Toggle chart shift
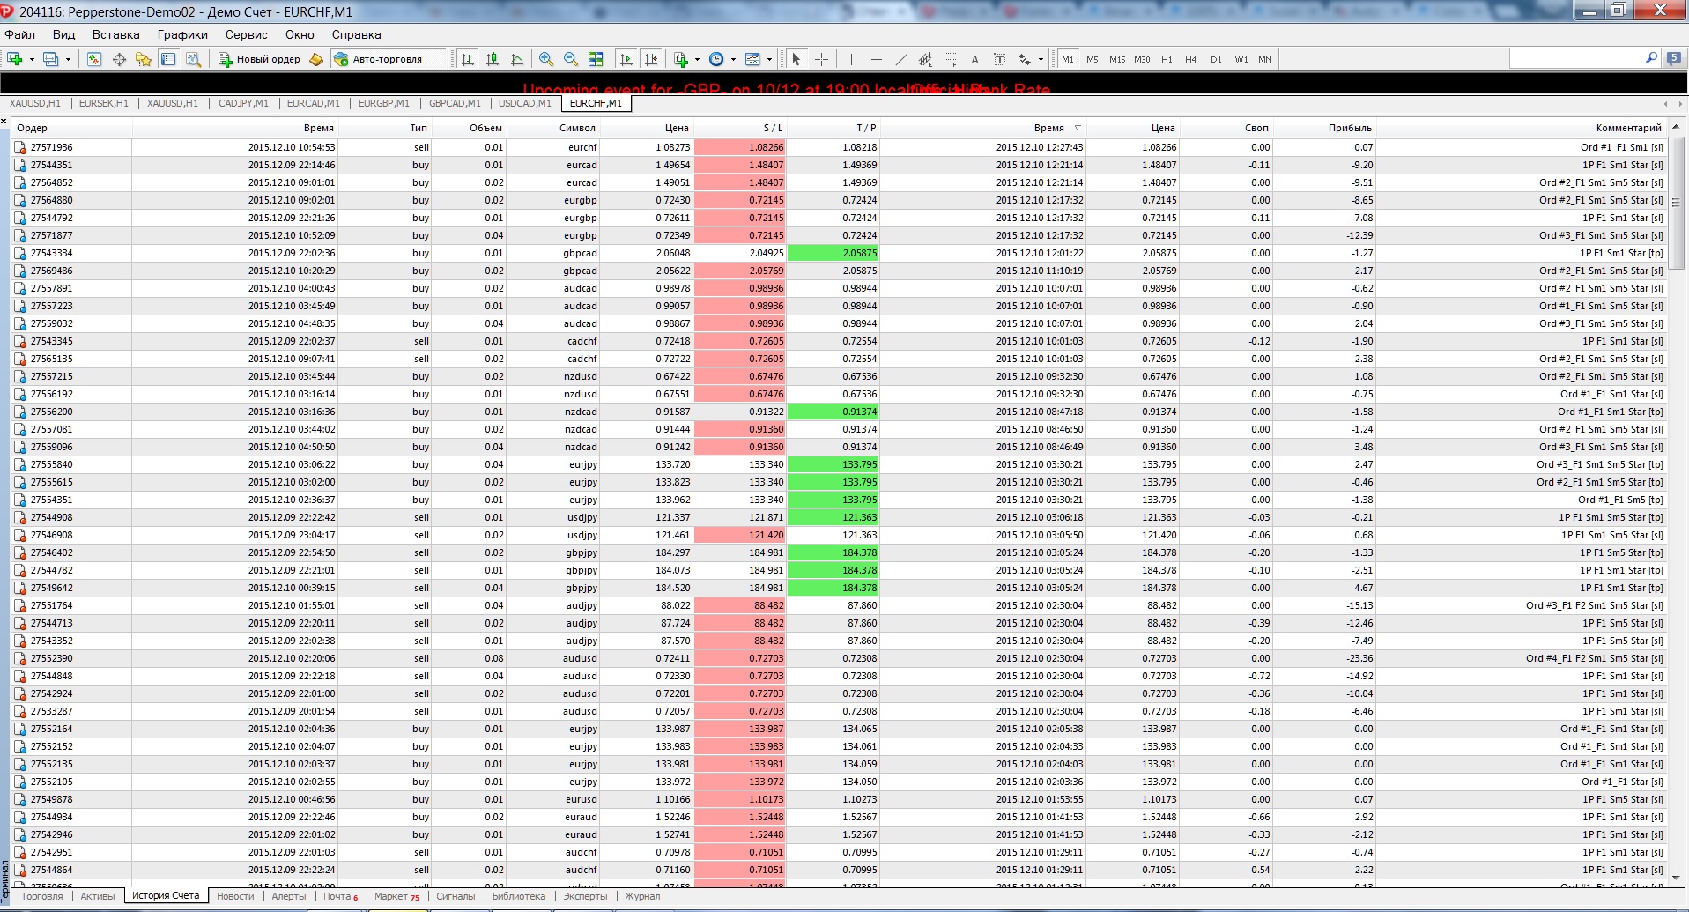This screenshot has width=1689, height=912. pos(650,59)
